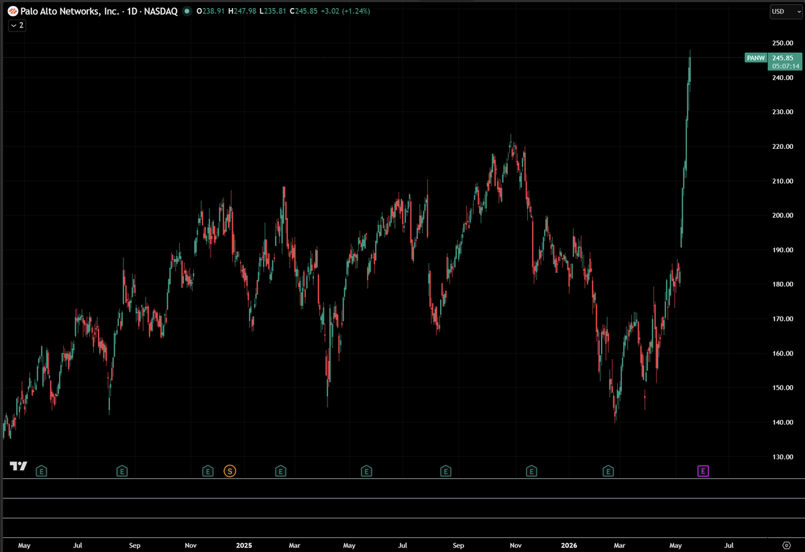Open the orange S split marker

[230, 471]
